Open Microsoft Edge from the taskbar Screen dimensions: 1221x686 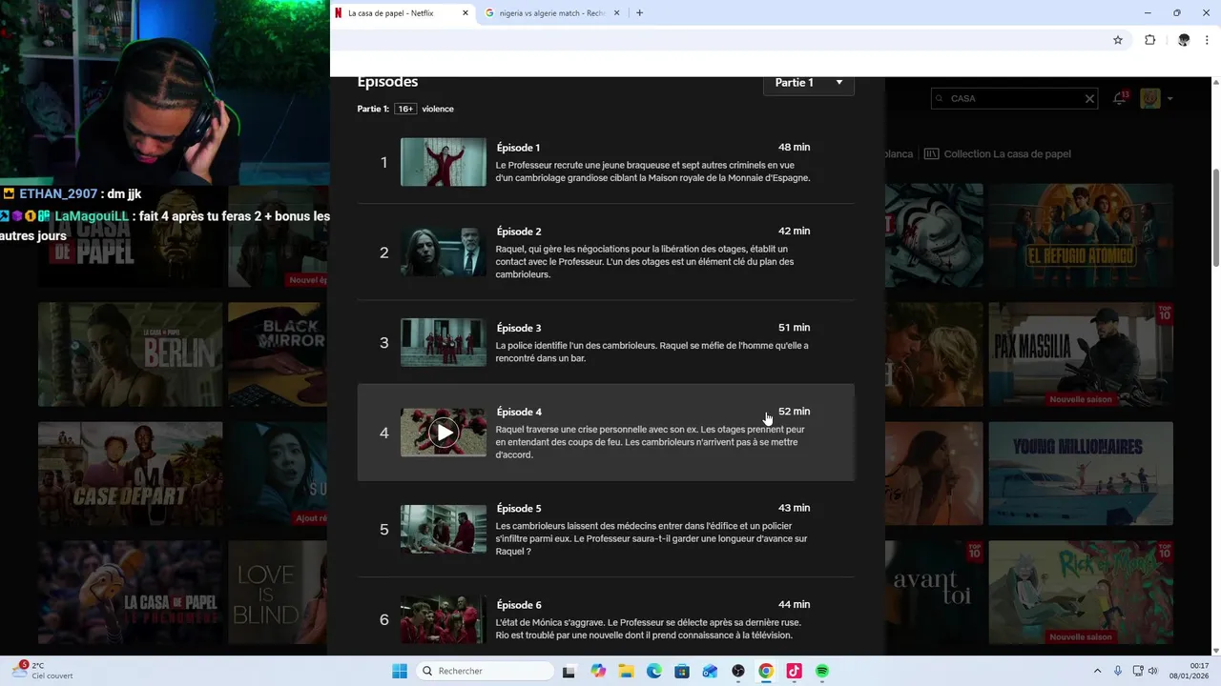pyautogui.click(x=653, y=671)
